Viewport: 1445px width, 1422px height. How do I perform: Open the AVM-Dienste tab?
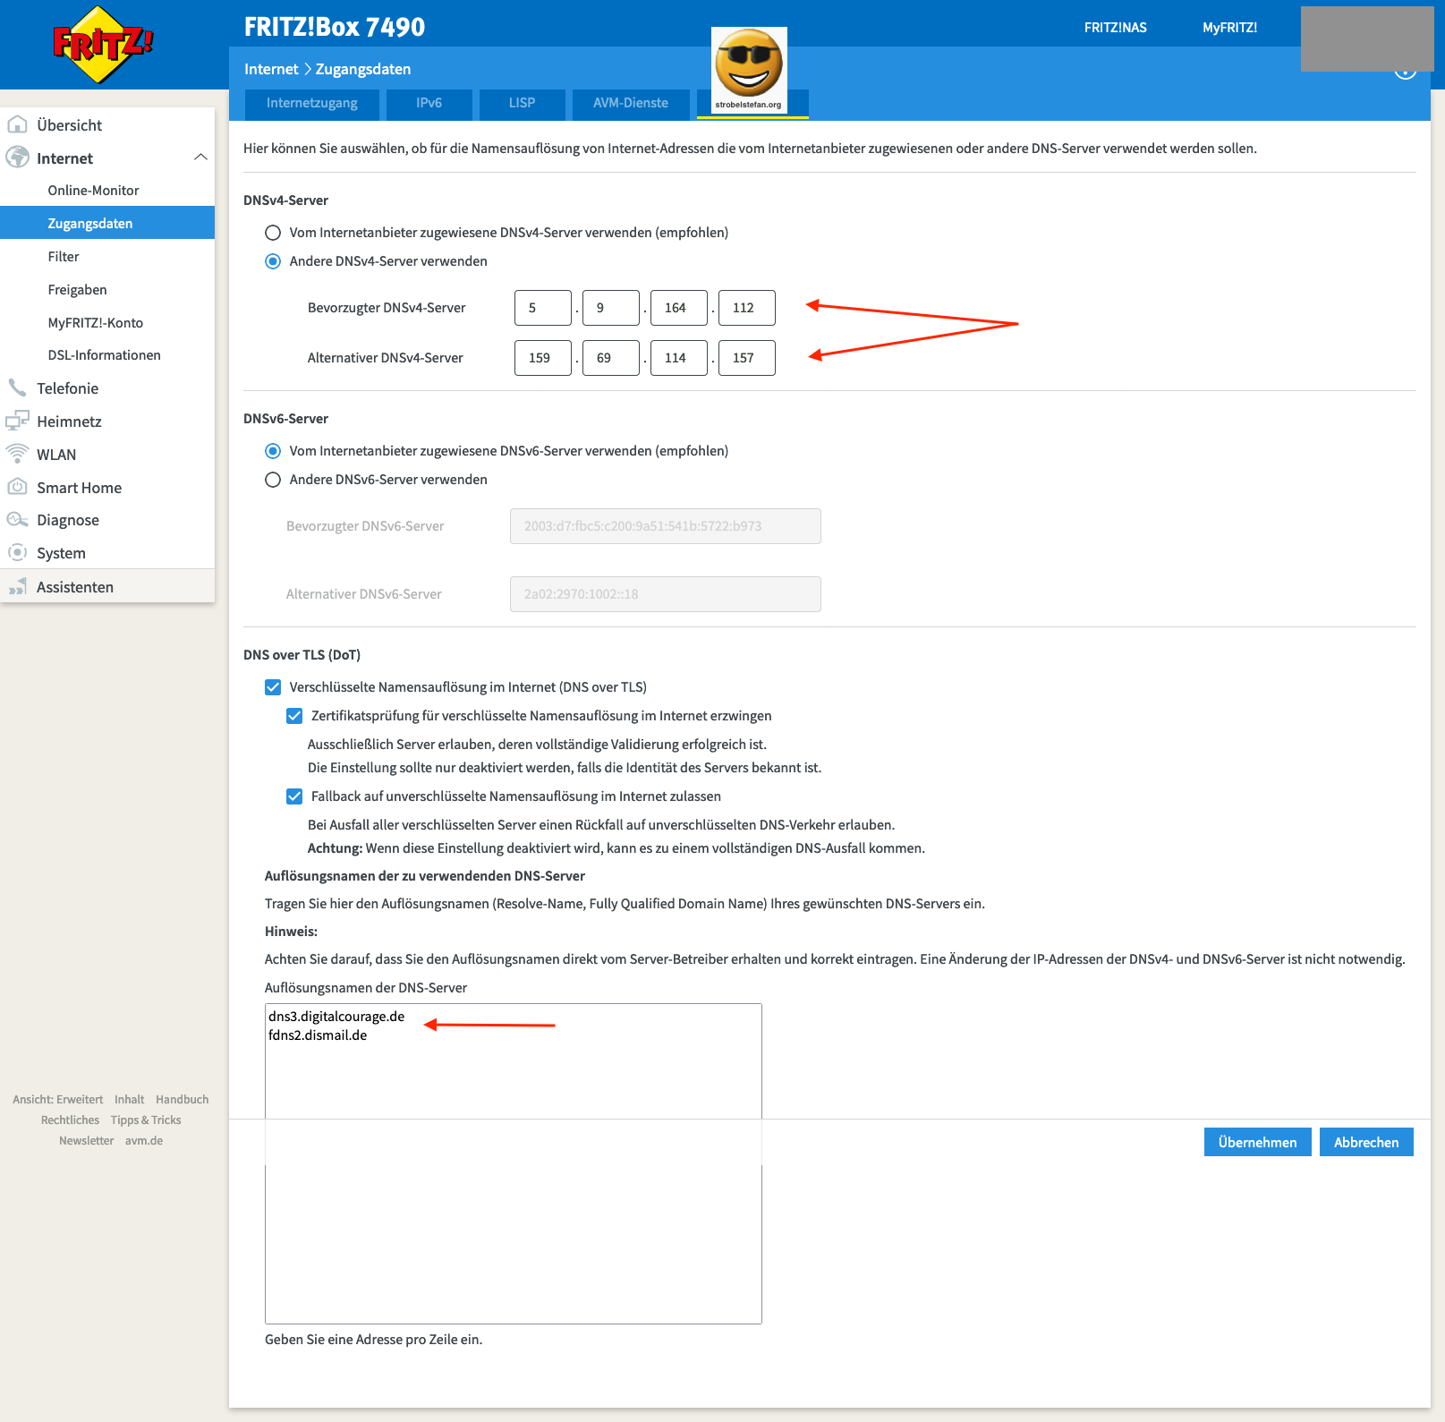[630, 103]
